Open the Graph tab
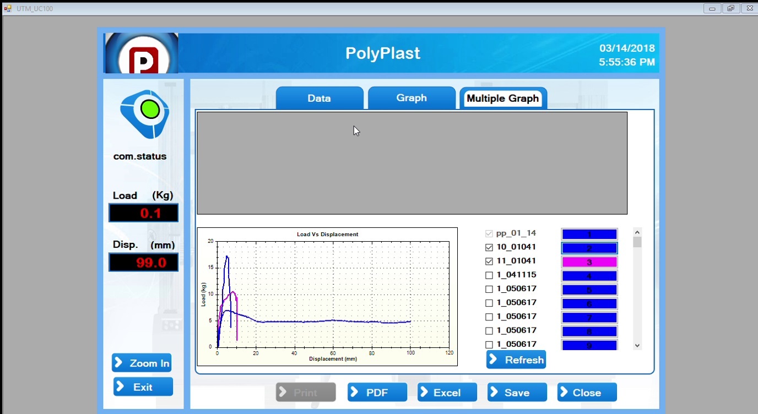The image size is (758, 414). tap(412, 98)
